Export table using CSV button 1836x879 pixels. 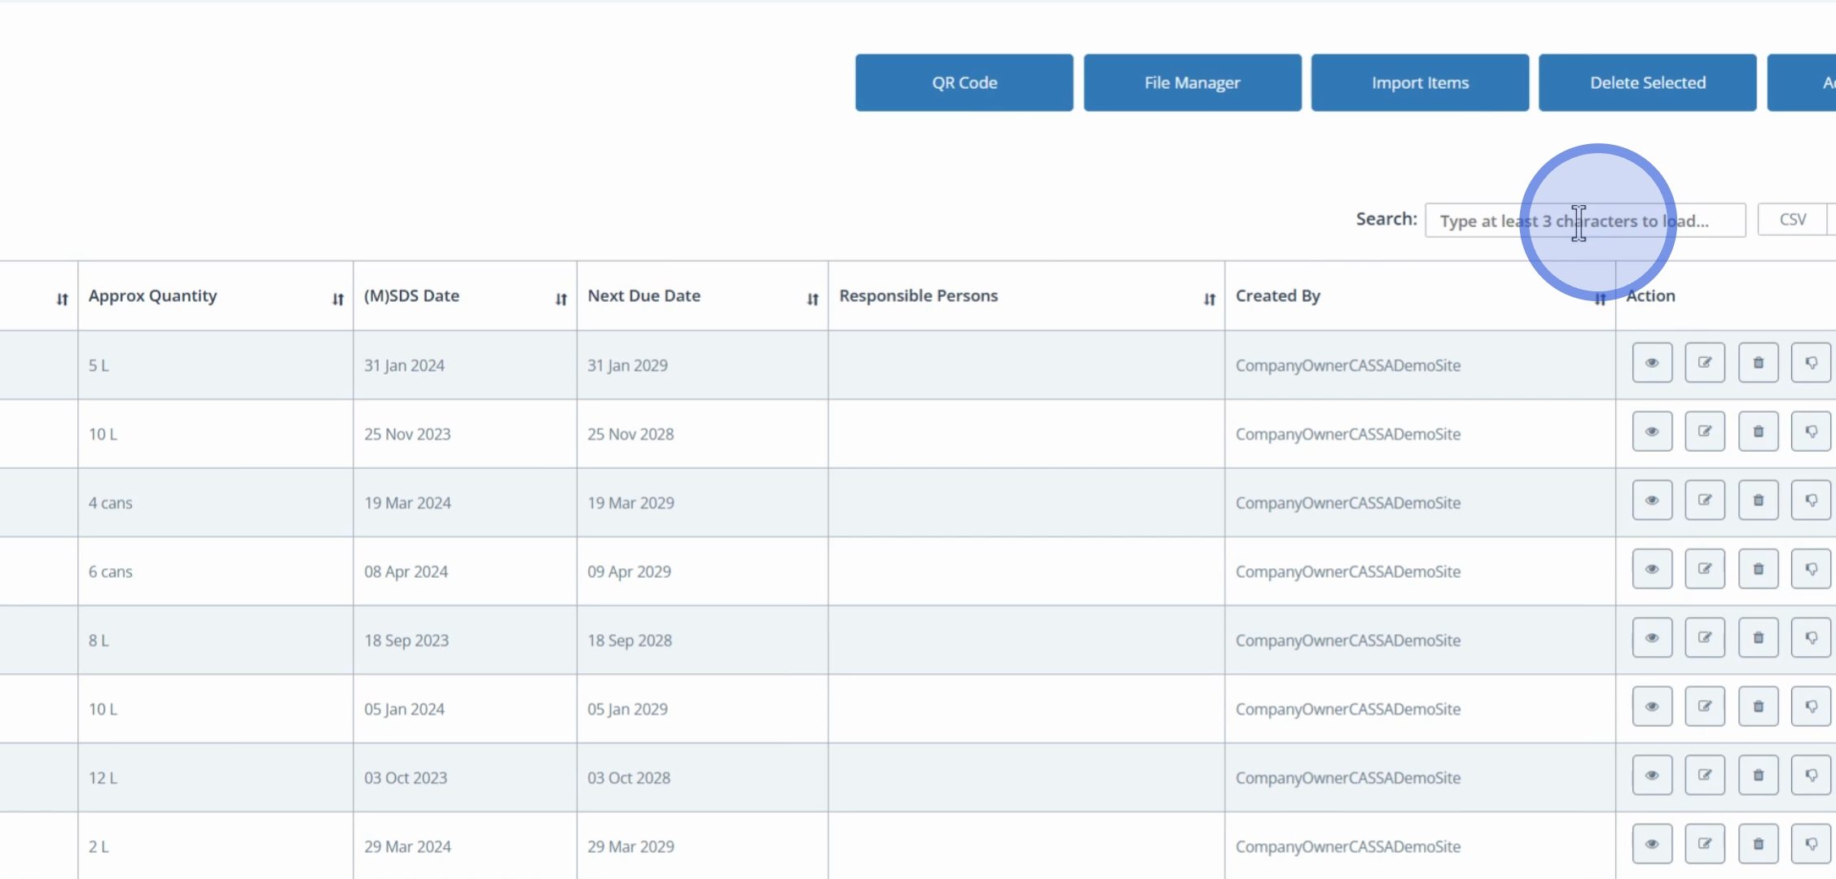coord(1792,220)
